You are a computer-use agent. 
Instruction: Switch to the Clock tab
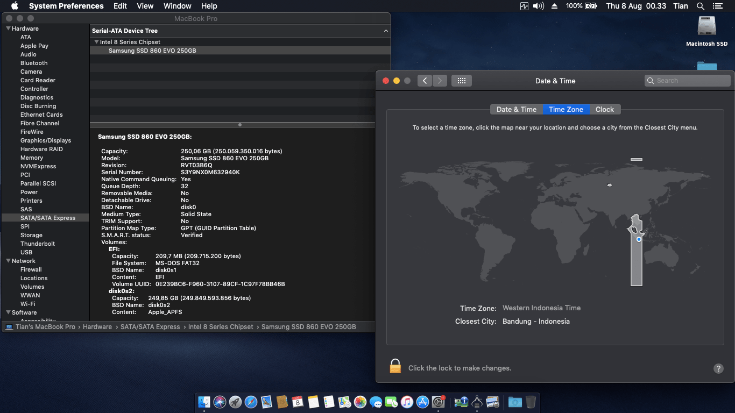pos(605,109)
